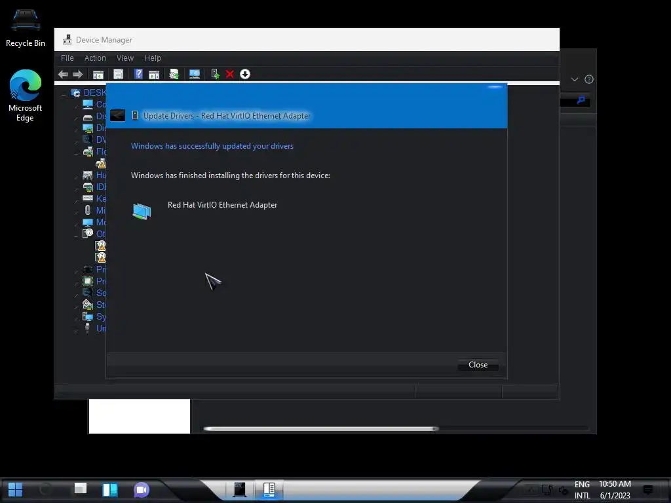671x503 pixels.
Task: Click the blue Help question mark toolbar icon
Action: tap(138, 75)
